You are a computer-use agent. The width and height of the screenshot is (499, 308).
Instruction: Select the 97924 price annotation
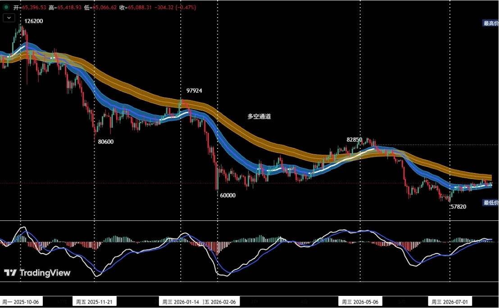click(194, 90)
